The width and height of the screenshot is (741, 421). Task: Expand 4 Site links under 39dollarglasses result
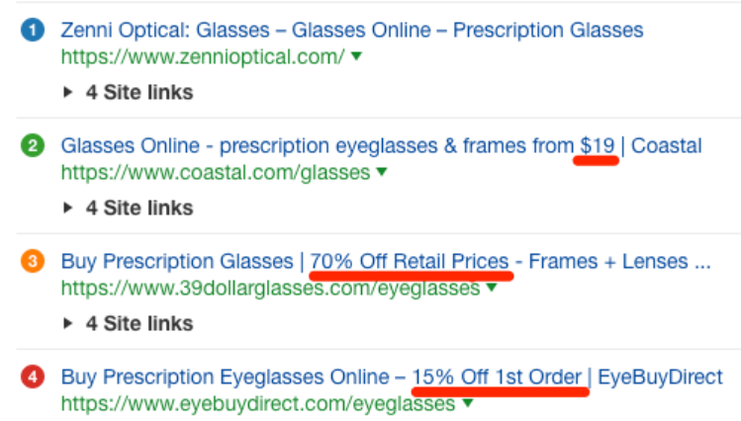tap(128, 323)
